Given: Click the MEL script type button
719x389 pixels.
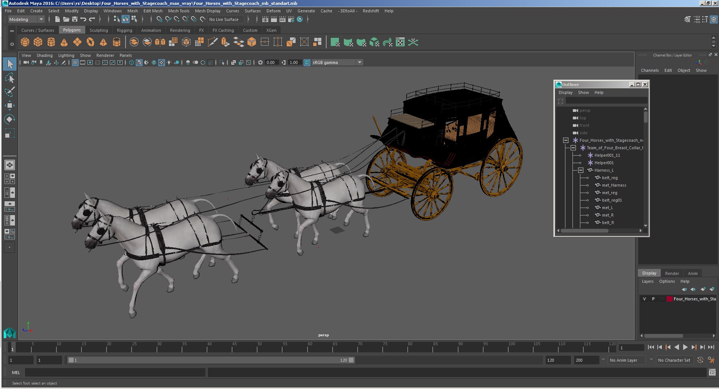Looking at the screenshot, I should 16,373.
